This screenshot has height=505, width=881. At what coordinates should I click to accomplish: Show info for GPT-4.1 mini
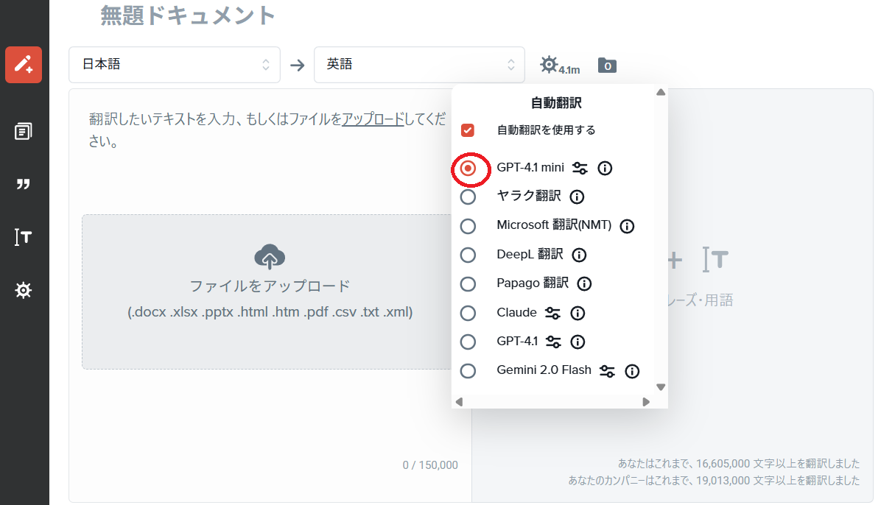tap(605, 168)
